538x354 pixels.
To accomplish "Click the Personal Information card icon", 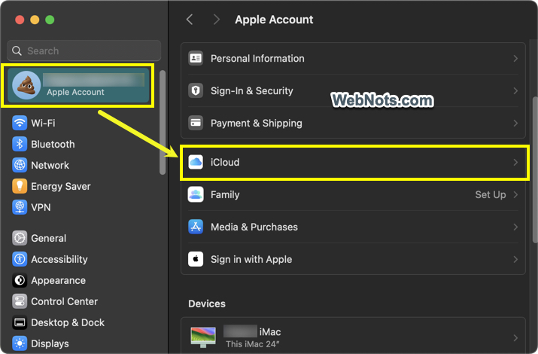I will (196, 58).
